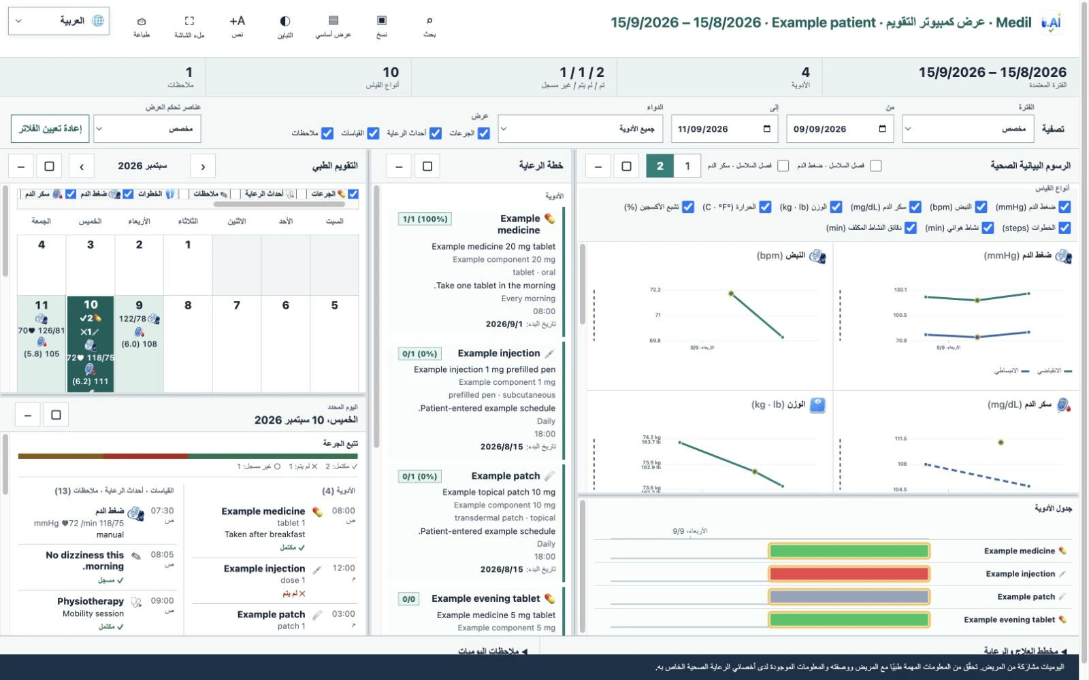The image size is (1089, 680).
Task: Switch to basic view (عرض أساسي)
Action: (333, 26)
